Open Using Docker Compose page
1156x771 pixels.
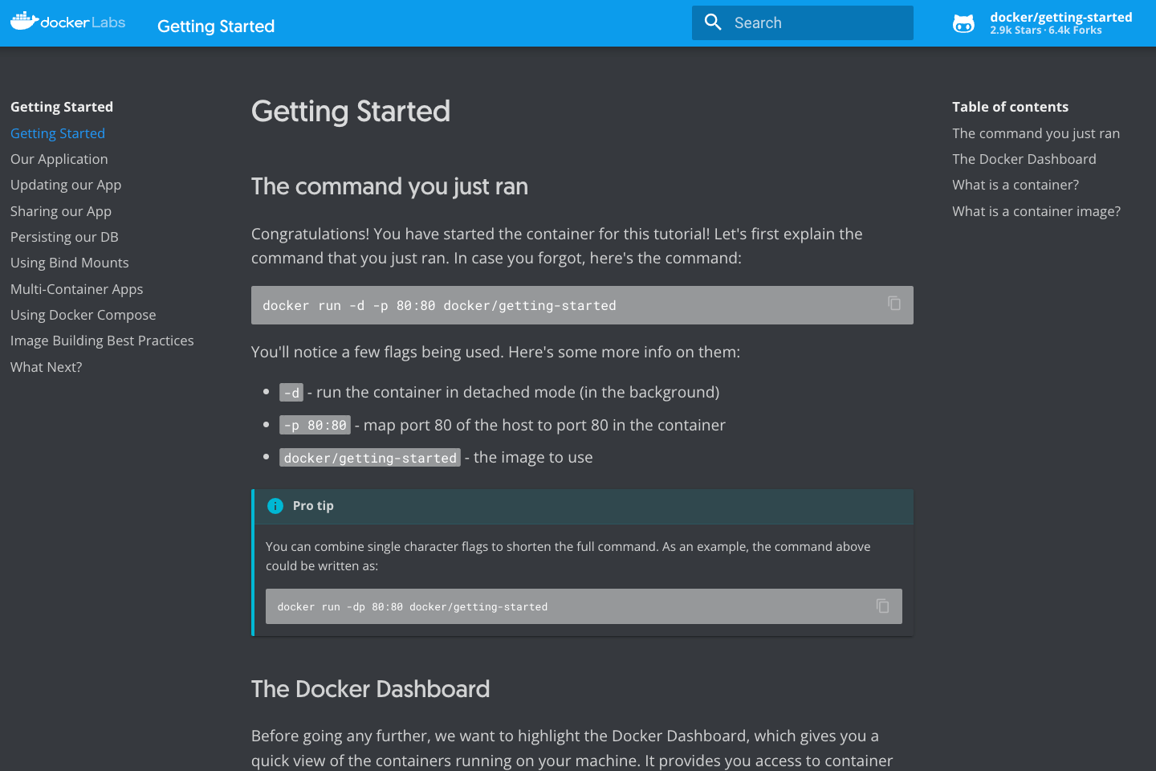83,315
